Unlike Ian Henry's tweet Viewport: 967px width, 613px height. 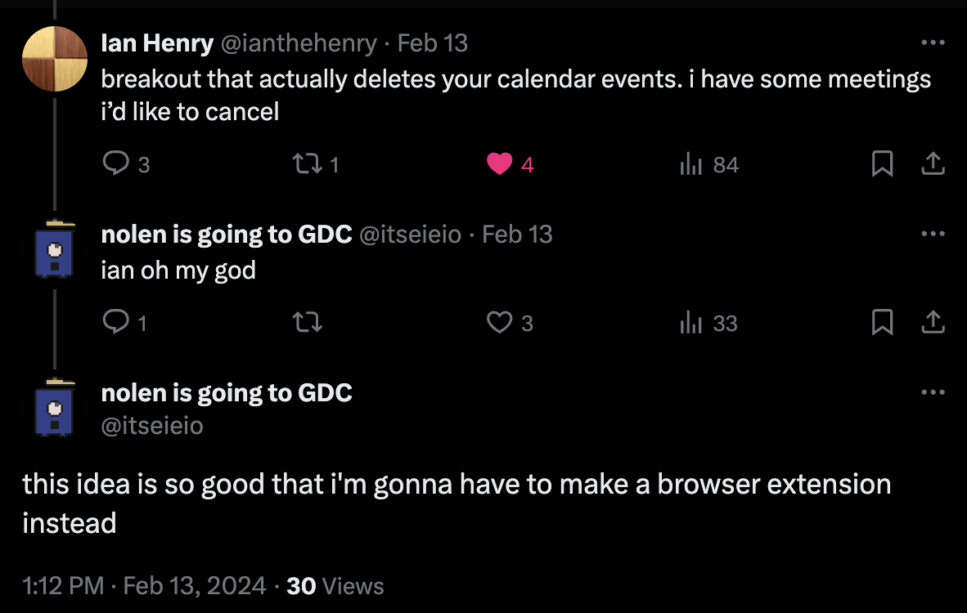point(499,163)
